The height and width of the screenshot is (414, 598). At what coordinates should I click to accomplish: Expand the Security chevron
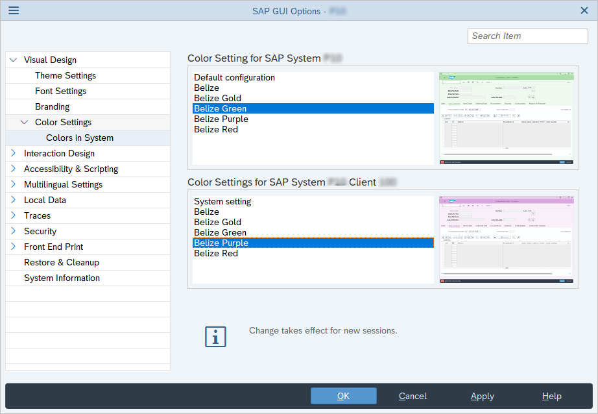pyautogui.click(x=14, y=231)
